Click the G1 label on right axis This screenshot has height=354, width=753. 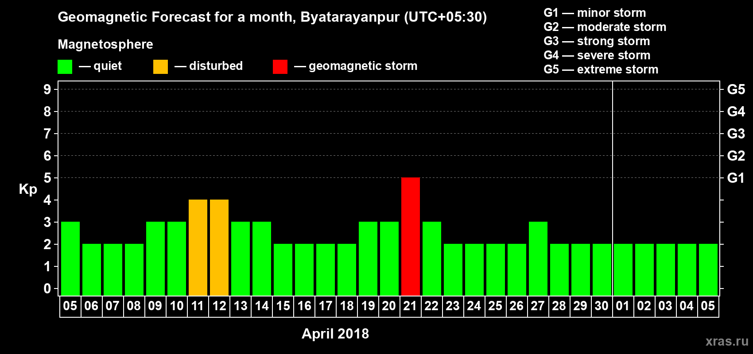[x=736, y=178]
